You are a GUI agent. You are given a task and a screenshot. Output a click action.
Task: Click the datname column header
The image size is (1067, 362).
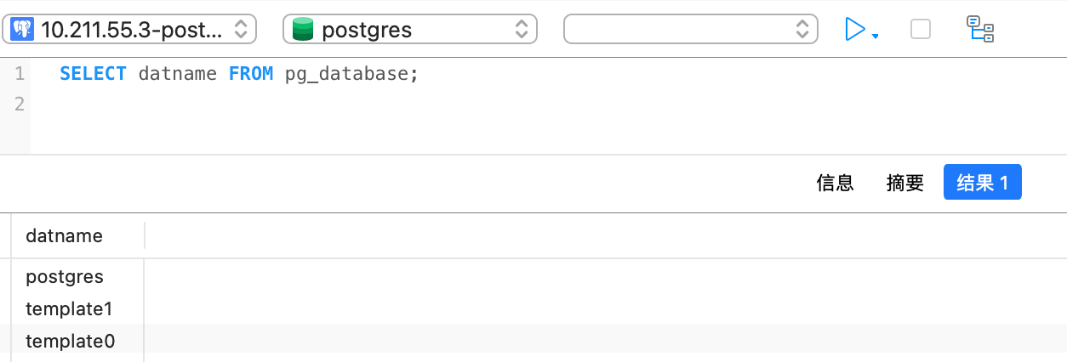tap(65, 236)
